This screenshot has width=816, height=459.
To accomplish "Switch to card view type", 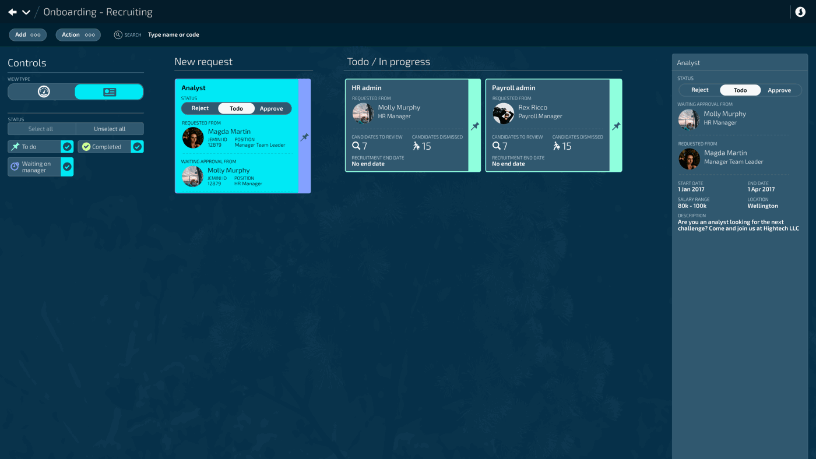I will click(x=109, y=92).
